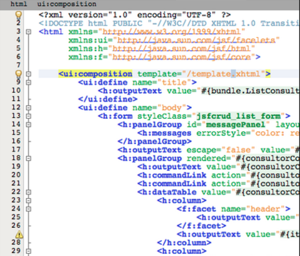Screen dimensions: 300x256
Task: Open the w3.org 1999 xhtml namespace link
Action: [171, 31]
